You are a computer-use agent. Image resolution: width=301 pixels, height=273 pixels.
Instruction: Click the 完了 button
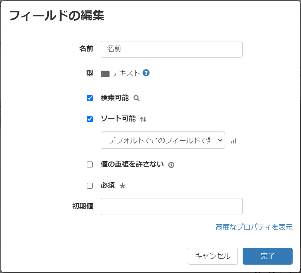(x=267, y=256)
